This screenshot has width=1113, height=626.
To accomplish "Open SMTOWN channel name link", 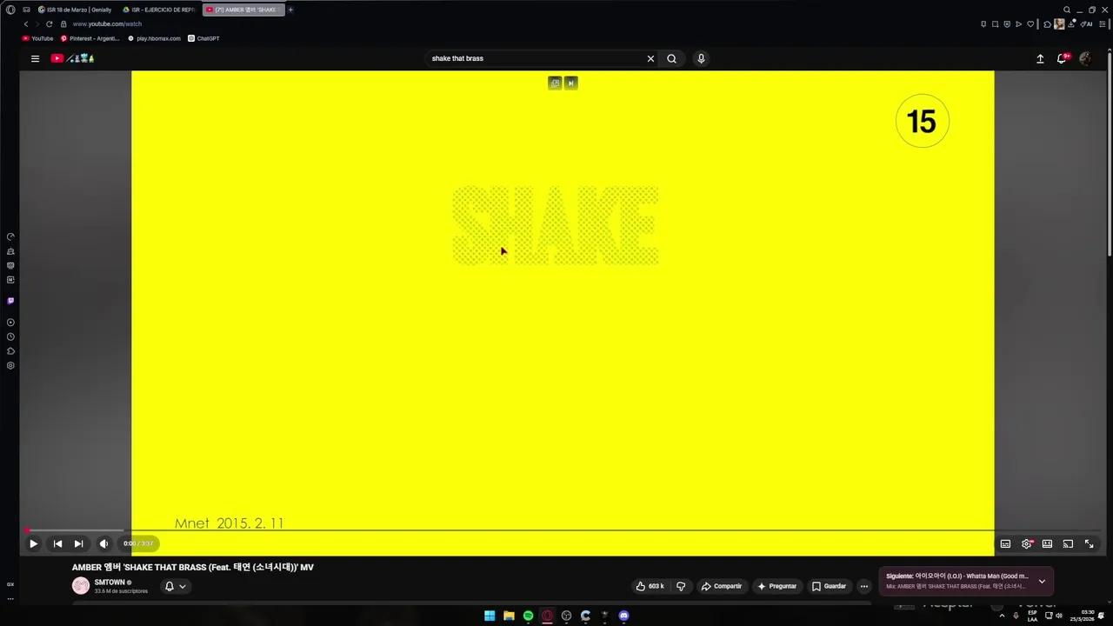I will 110,583.
